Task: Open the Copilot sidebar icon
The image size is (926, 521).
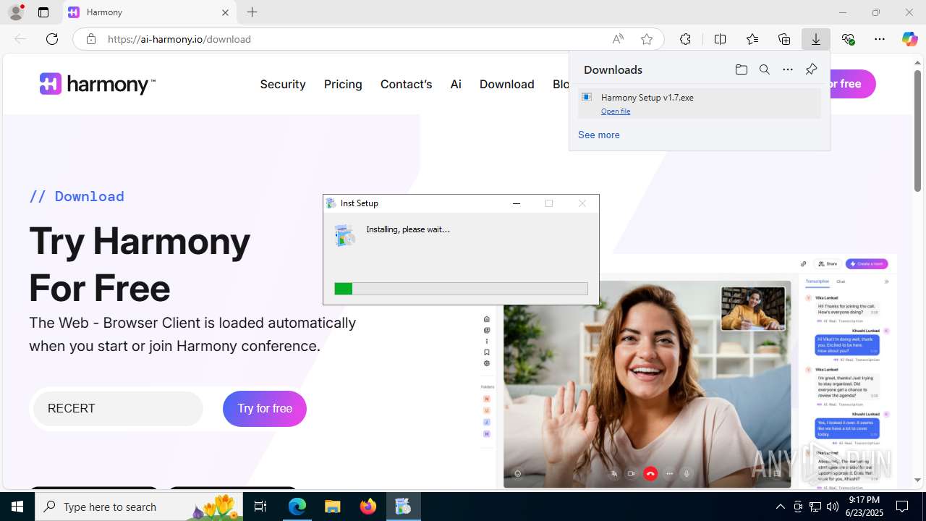Action: click(x=909, y=39)
